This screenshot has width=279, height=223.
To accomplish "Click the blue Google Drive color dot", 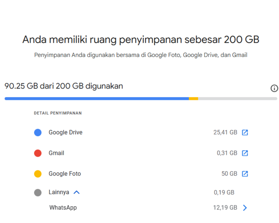I will click(38, 133).
